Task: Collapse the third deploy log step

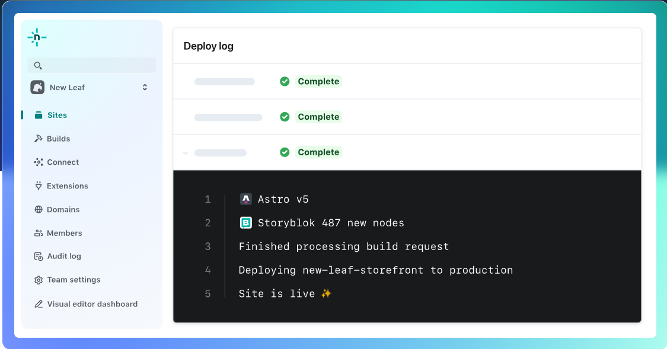Action: click(x=185, y=153)
